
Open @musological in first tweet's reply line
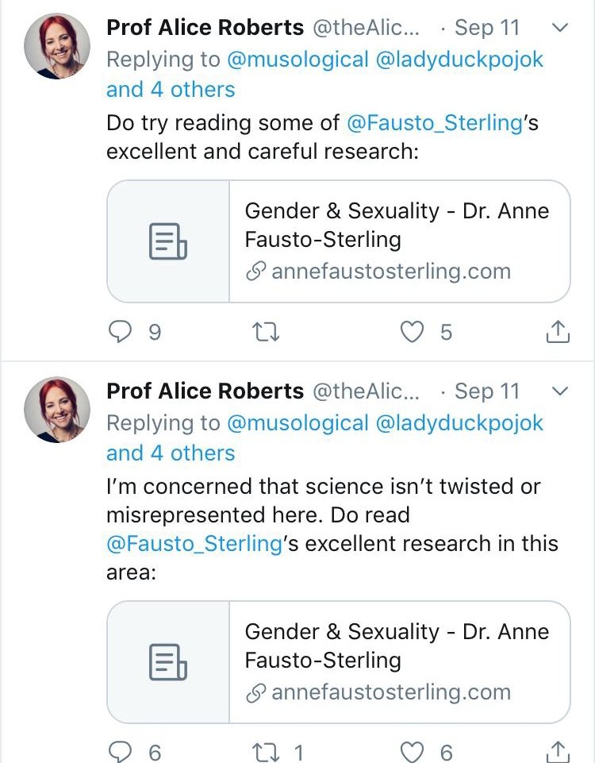pos(298,60)
